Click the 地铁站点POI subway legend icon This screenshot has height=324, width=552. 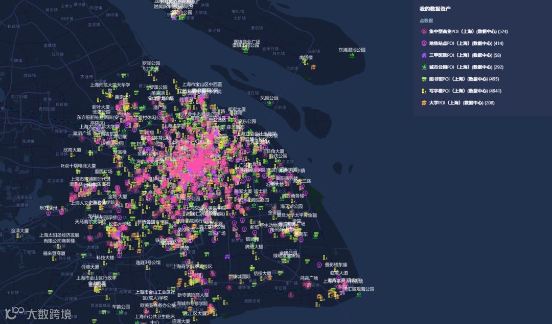424,44
